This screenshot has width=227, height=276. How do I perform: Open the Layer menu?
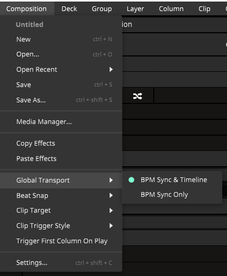pyautogui.click(x=135, y=8)
